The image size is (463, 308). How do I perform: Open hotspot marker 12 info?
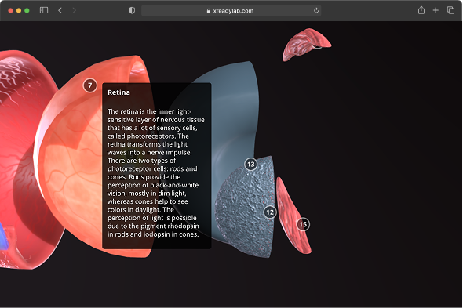tap(270, 212)
